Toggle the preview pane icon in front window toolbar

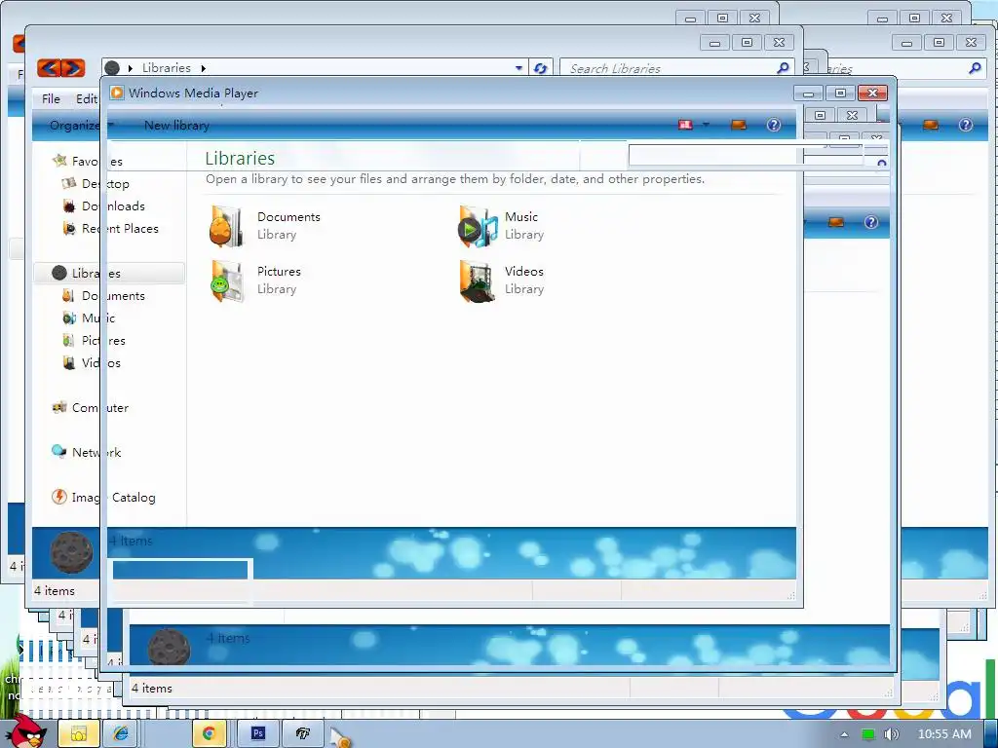[x=739, y=125]
